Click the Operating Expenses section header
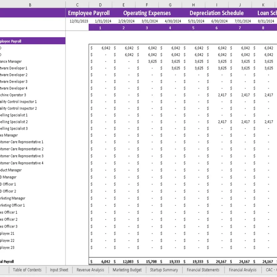Image resolution: width=277 pixels, height=277 pixels. pos(147,13)
